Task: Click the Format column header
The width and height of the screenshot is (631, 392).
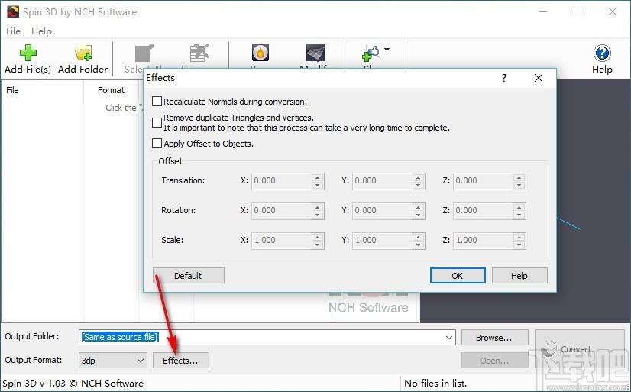Action: 111,90
